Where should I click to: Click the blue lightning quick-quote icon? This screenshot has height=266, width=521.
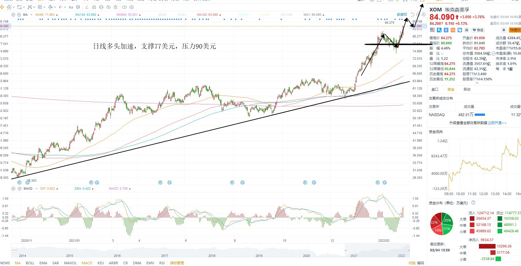pyautogui.click(x=439, y=30)
